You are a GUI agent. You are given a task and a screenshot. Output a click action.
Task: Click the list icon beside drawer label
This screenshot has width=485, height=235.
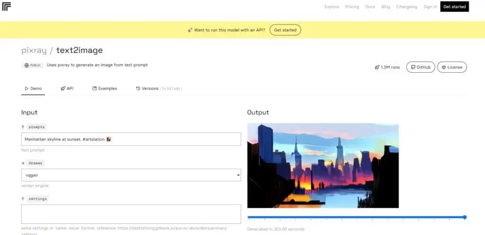(23, 163)
